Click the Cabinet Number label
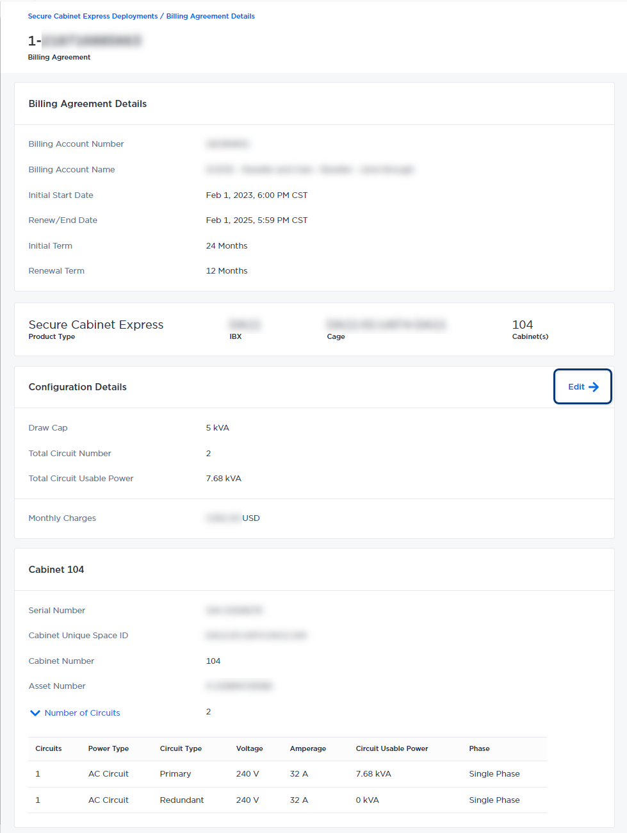This screenshot has width=627, height=833. pos(61,661)
